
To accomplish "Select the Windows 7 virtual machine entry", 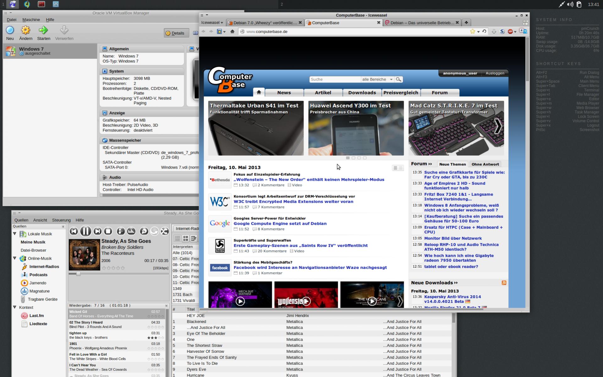I will [50, 51].
